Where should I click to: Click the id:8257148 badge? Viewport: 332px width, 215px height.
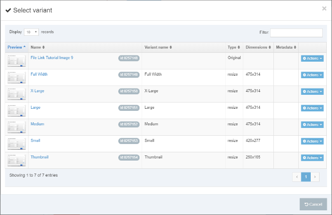[129, 58]
